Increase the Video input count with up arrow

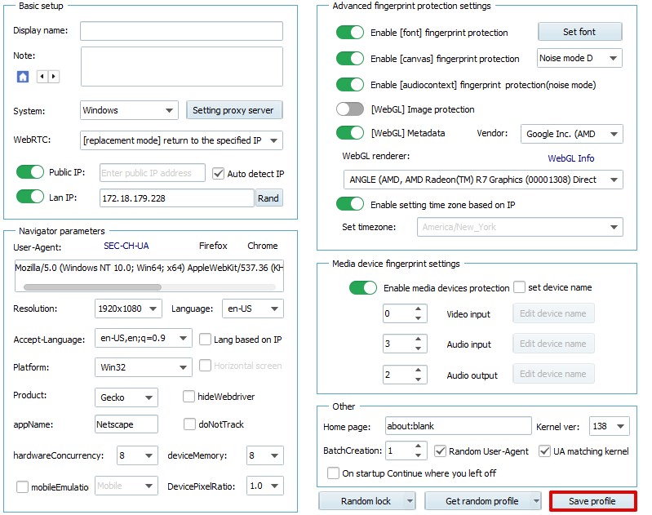(x=419, y=309)
